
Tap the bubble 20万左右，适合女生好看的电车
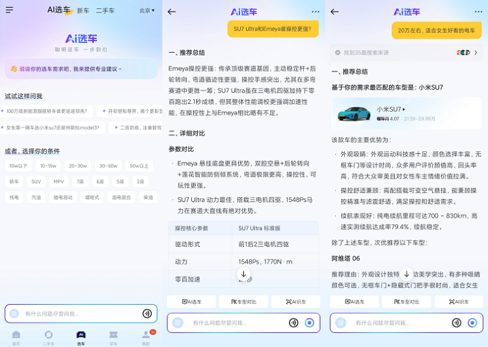click(x=437, y=30)
